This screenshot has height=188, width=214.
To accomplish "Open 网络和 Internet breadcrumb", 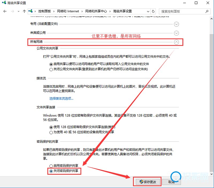I will coord(68,11).
